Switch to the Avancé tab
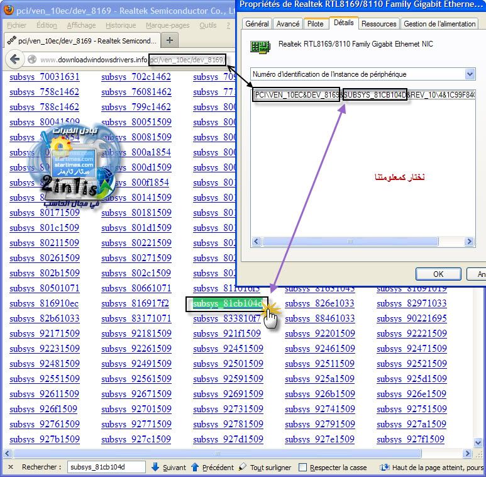This screenshot has width=486, height=477. (288, 24)
